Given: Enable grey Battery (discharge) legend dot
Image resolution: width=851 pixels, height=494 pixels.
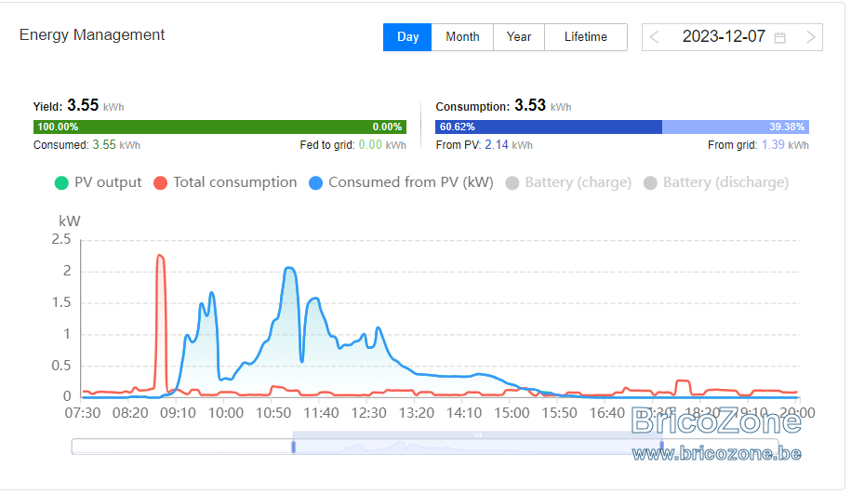Looking at the screenshot, I should (650, 183).
